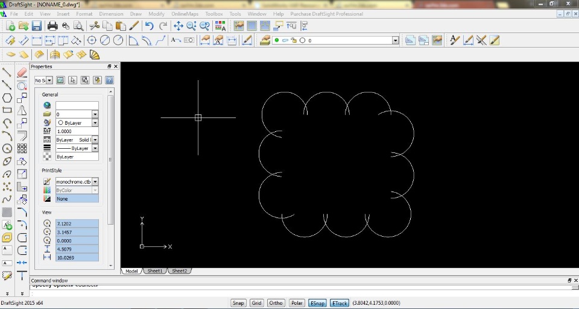Select the Ellipse draw tool

pos(7,161)
